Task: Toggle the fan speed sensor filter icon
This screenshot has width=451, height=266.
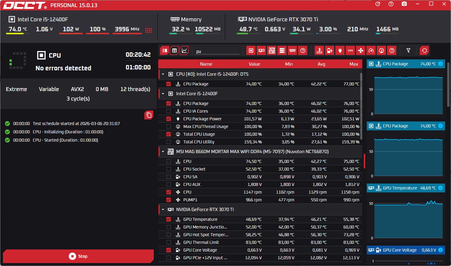Action: (361, 51)
